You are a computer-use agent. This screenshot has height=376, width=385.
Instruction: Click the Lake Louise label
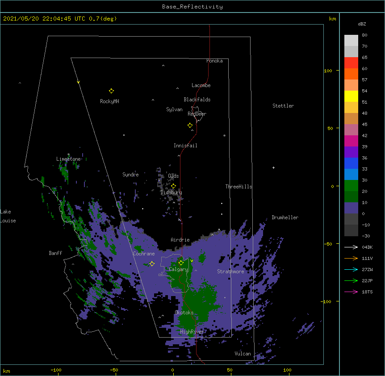8,216
